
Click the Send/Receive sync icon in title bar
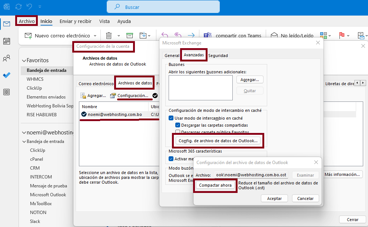point(19,7)
